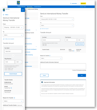
Task: Click the January 1, 2021 date text
Action: 83,7
